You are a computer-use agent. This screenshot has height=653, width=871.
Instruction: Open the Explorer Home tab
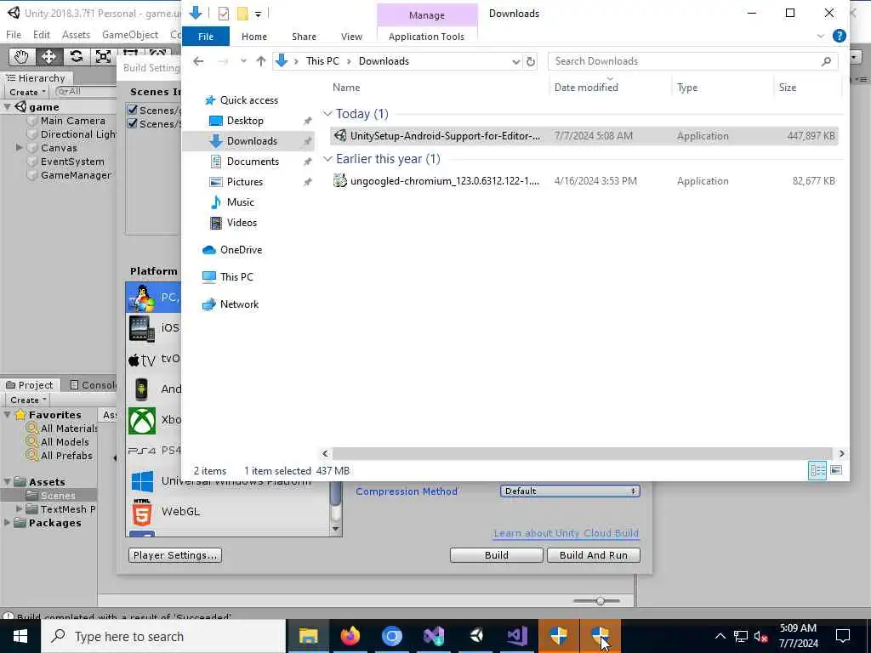(253, 36)
